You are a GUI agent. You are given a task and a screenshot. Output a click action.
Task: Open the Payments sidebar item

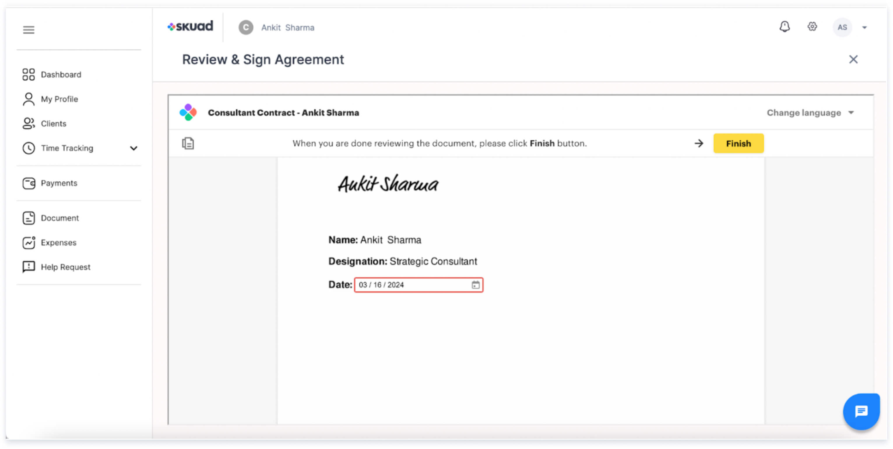click(x=59, y=183)
